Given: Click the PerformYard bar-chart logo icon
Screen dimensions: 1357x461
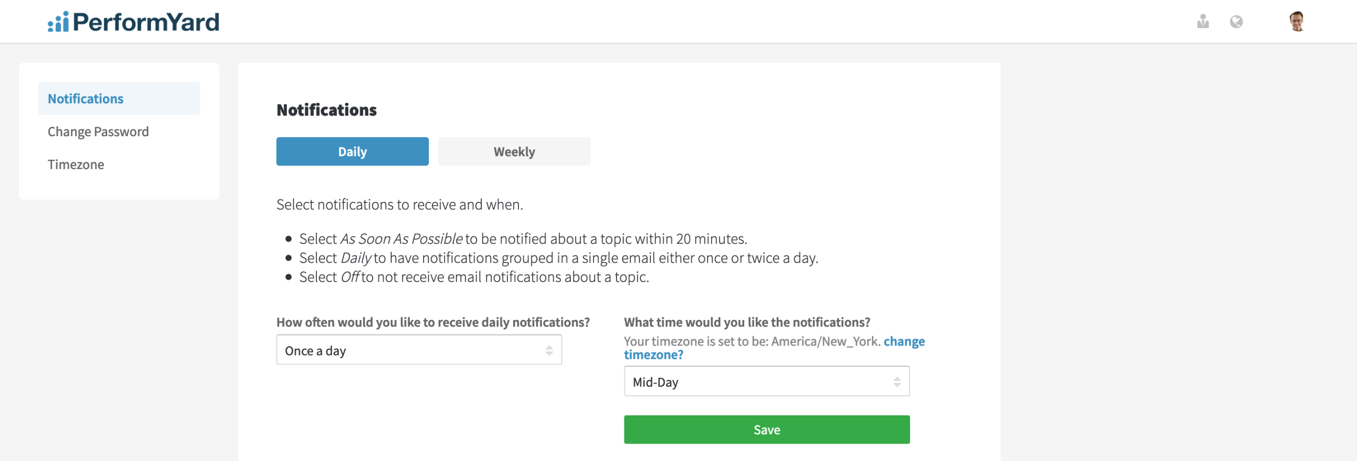Looking at the screenshot, I should pyautogui.click(x=58, y=22).
